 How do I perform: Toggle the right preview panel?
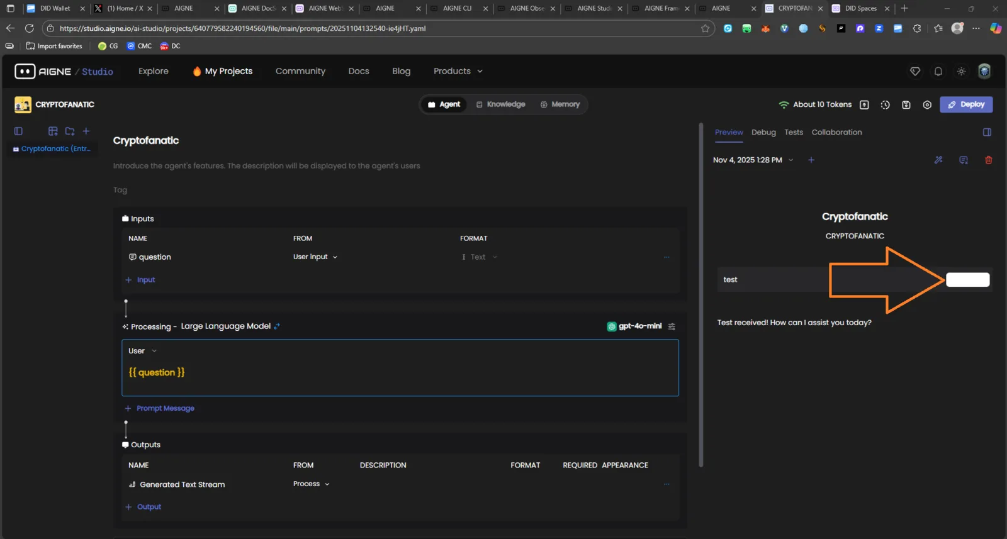coord(987,132)
